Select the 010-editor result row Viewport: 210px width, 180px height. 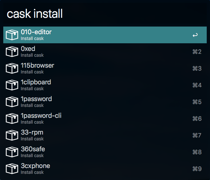pos(105,35)
